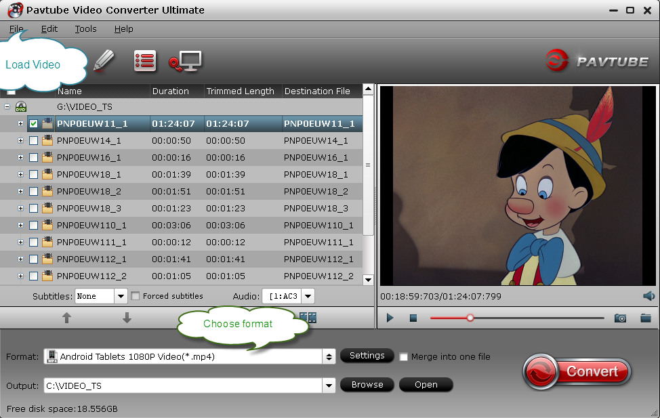Click the file list vertical scrollbar thumb

(368, 165)
